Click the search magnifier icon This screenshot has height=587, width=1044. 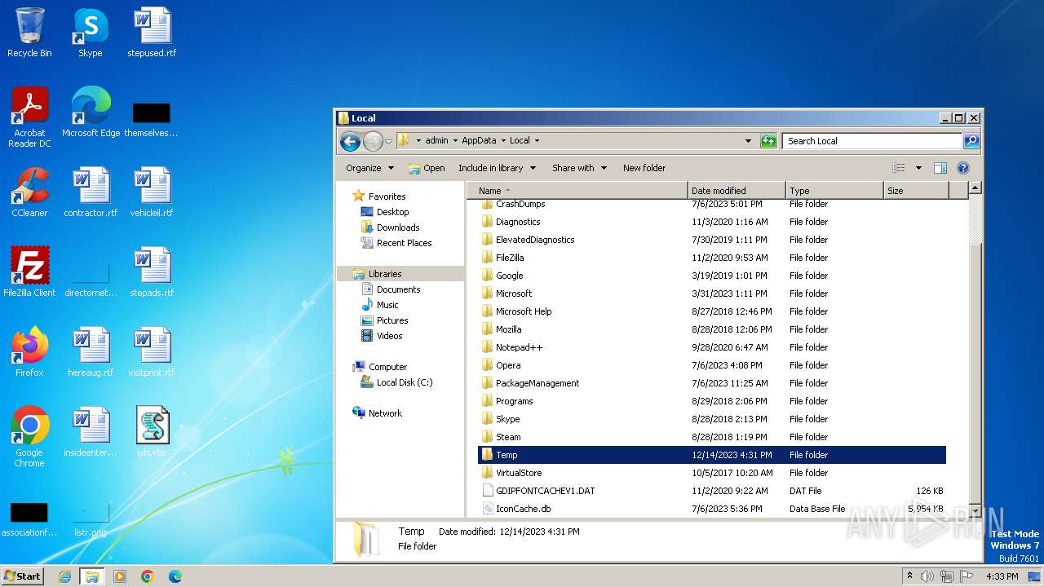pyautogui.click(x=971, y=141)
